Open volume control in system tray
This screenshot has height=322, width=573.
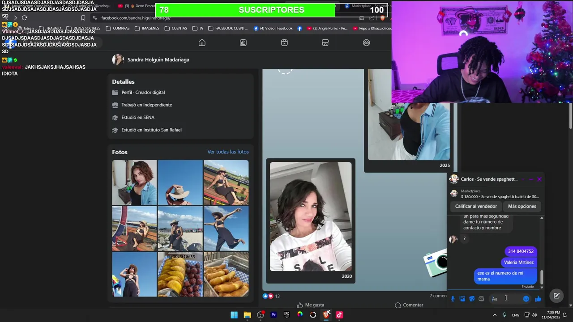(x=534, y=315)
